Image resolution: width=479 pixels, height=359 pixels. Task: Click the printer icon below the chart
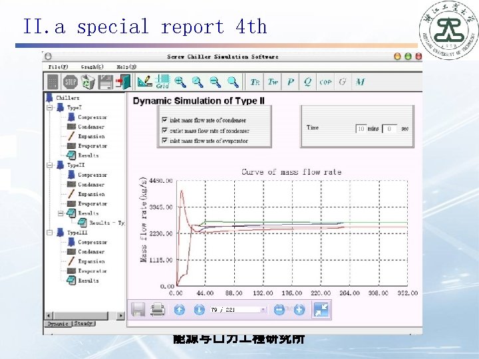coord(158,310)
